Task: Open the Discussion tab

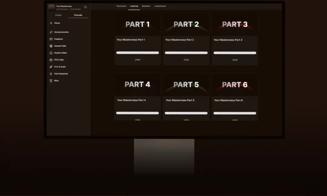Action: (121, 6)
